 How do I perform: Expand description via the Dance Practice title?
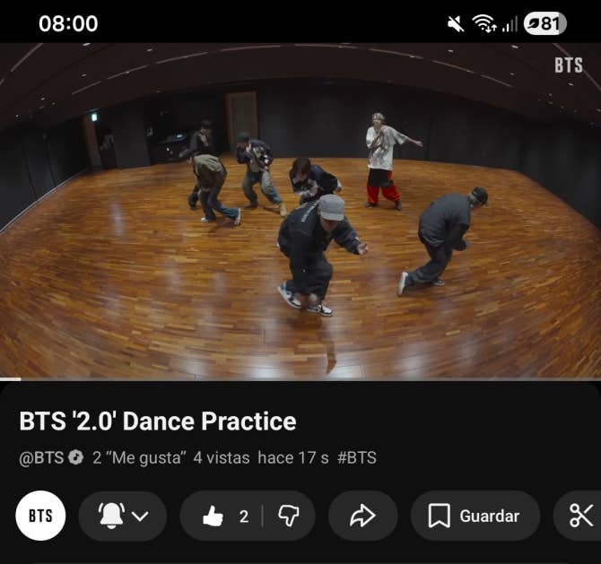coord(158,421)
